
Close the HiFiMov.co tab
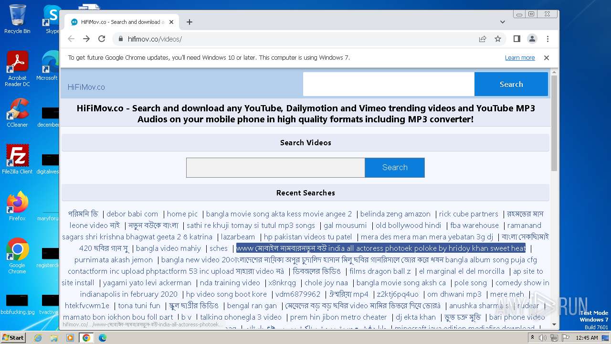tap(171, 22)
